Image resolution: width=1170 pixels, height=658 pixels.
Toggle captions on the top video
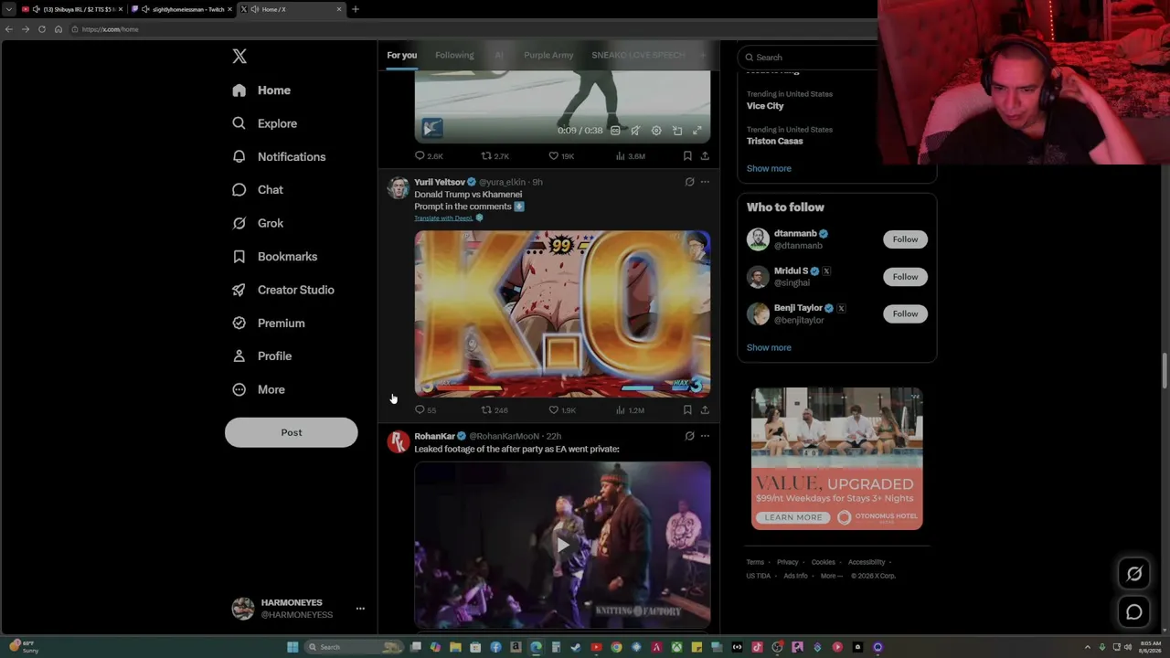(x=615, y=131)
